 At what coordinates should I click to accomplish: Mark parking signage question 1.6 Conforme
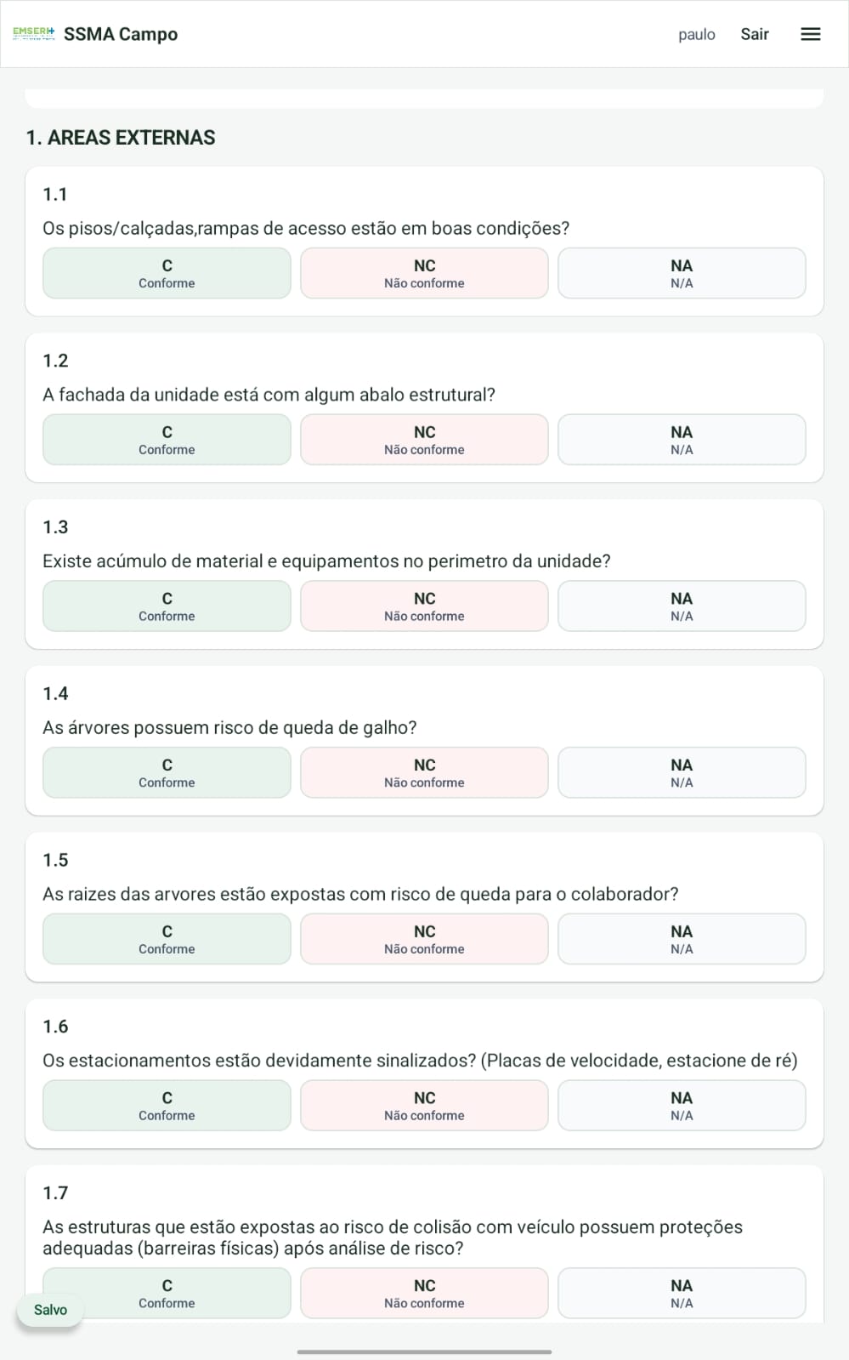(x=167, y=1106)
